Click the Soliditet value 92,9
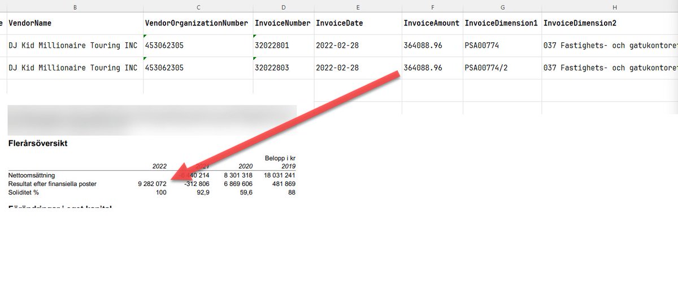Image resolution: width=678 pixels, height=284 pixels. 203,192
